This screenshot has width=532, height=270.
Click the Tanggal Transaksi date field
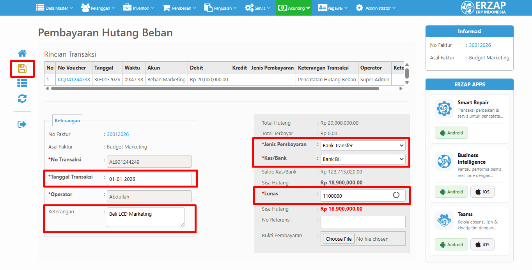pos(149,179)
